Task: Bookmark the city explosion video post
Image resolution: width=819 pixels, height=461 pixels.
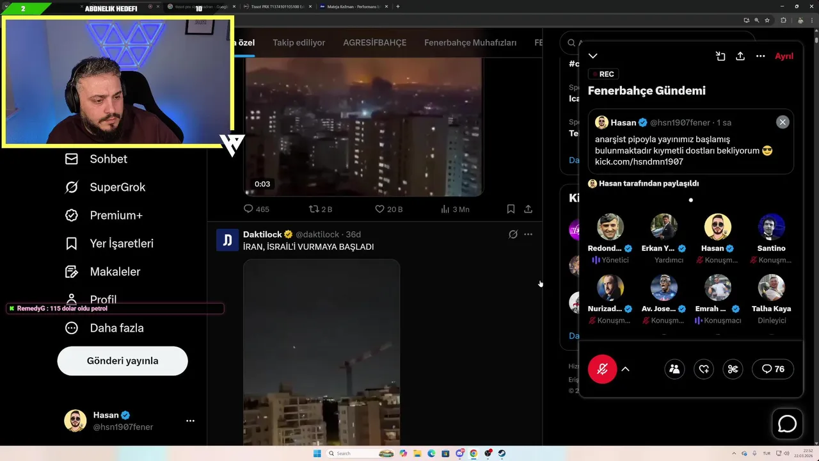Action: click(511, 209)
